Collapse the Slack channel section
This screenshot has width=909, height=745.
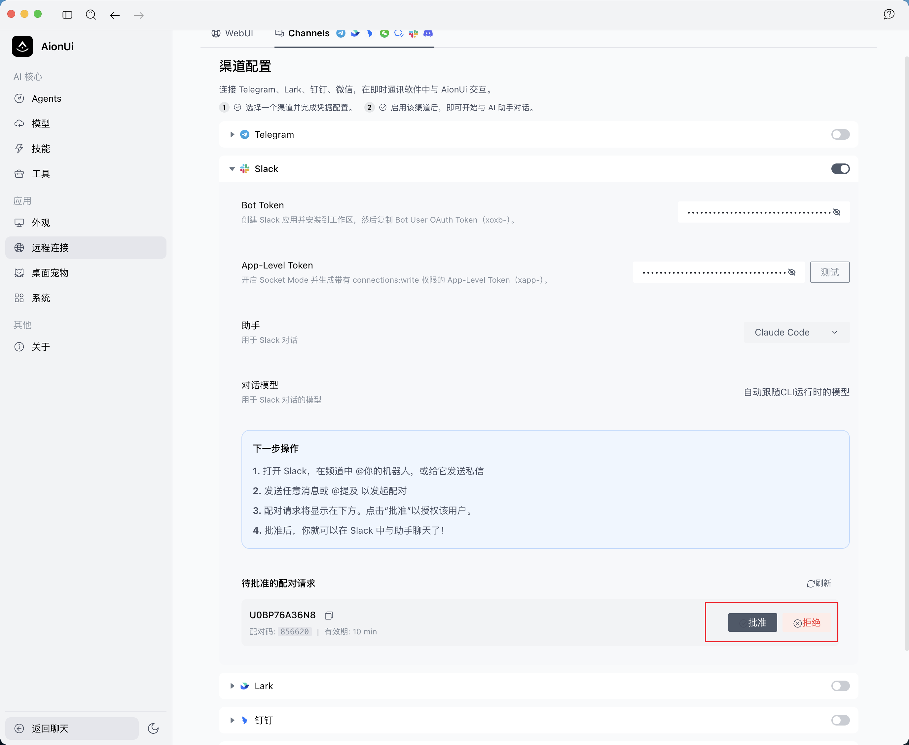click(232, 169)
